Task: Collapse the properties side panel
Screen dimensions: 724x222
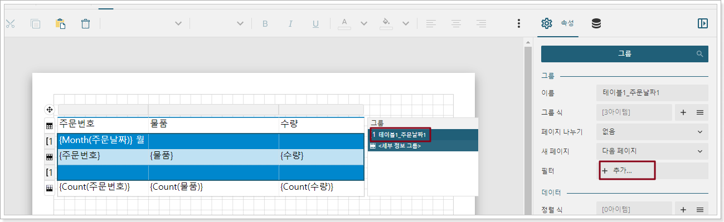Action: 703,23
